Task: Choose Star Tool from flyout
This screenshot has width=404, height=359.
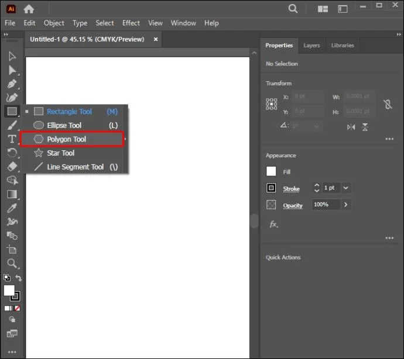Action: (x=72, y=153)
